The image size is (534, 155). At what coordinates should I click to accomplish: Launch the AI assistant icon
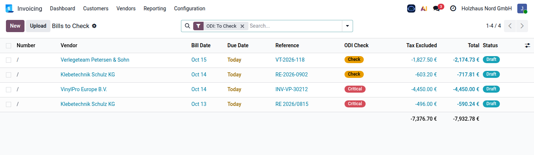(x=424, y=8)
